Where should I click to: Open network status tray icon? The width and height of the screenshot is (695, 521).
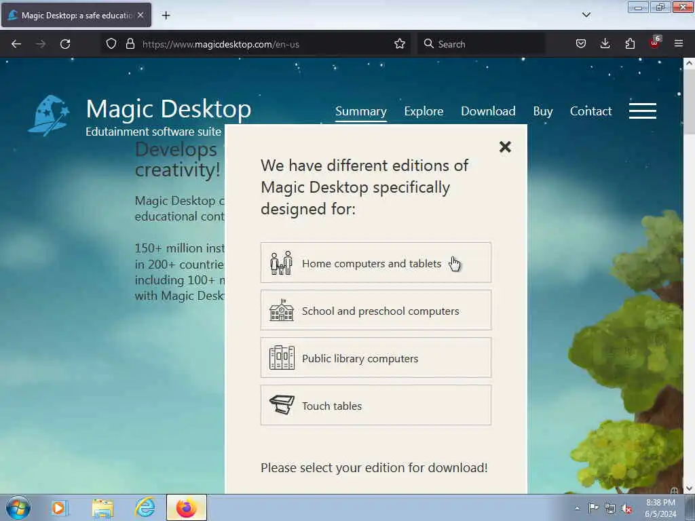point(610,509)
